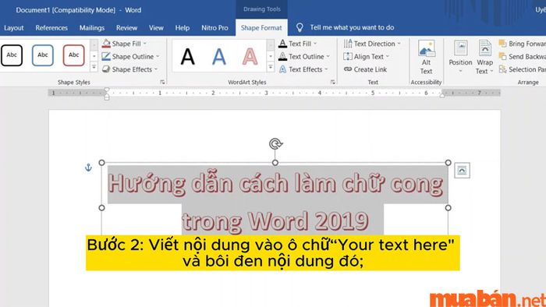
Task: Apply the red outlined Abc shape style
Action: tap(74, 55)
